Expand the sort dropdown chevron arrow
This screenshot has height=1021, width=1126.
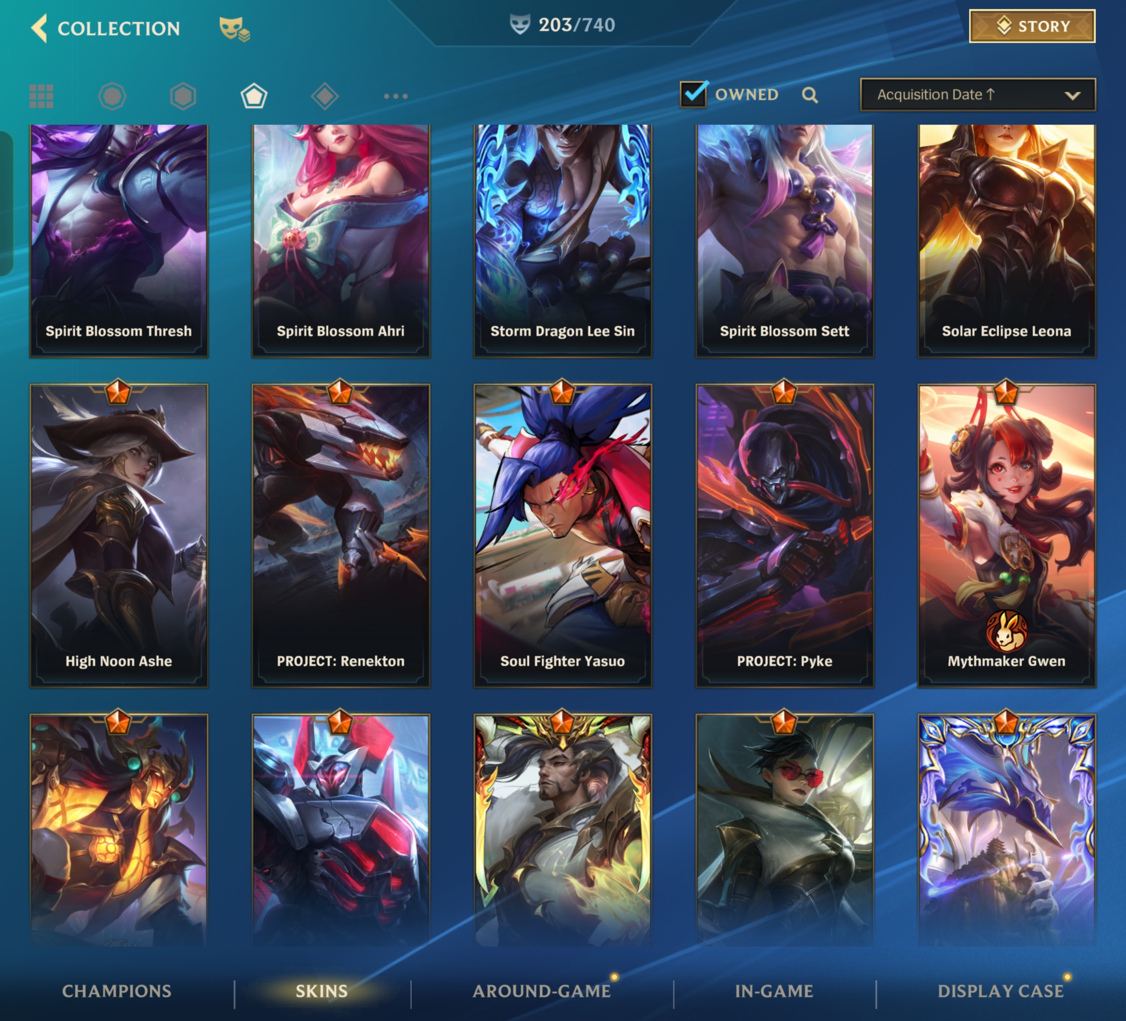point(1072,95)
